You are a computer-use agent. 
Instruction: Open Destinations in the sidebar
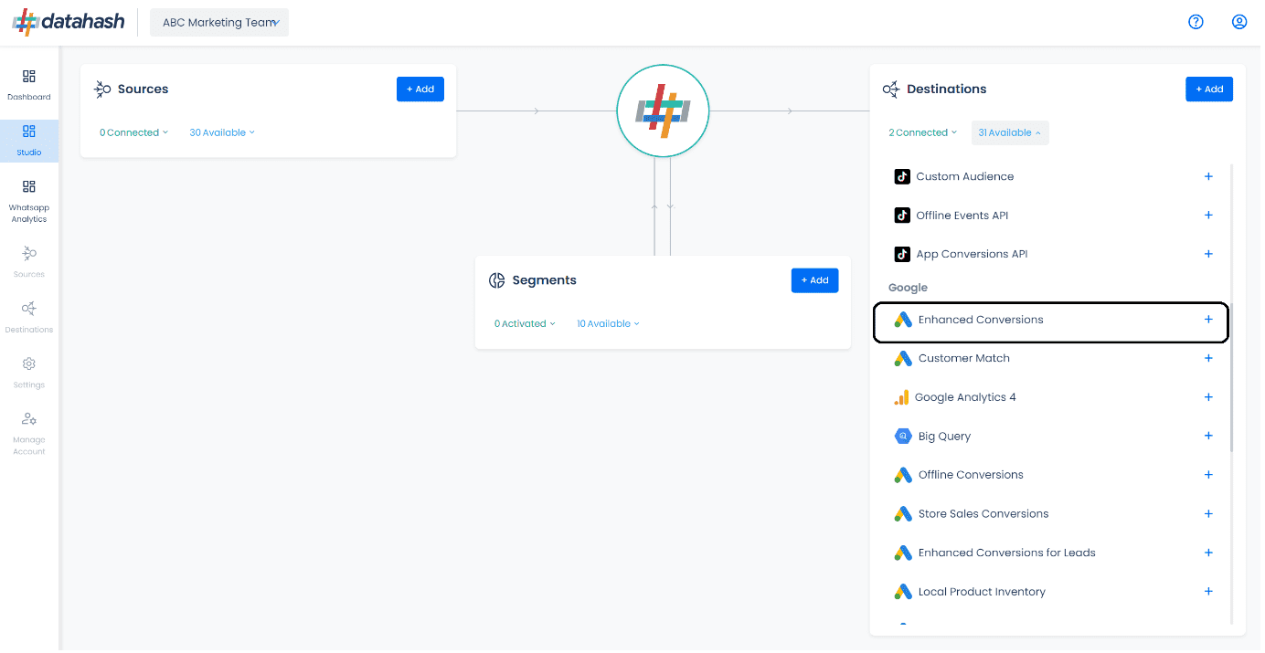point(29,317)
